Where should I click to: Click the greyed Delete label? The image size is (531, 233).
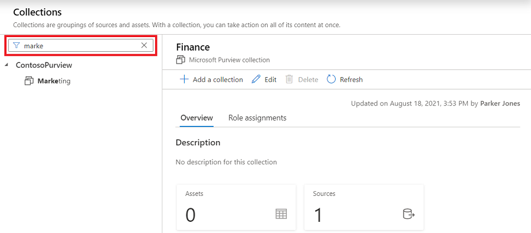point(308,79)
